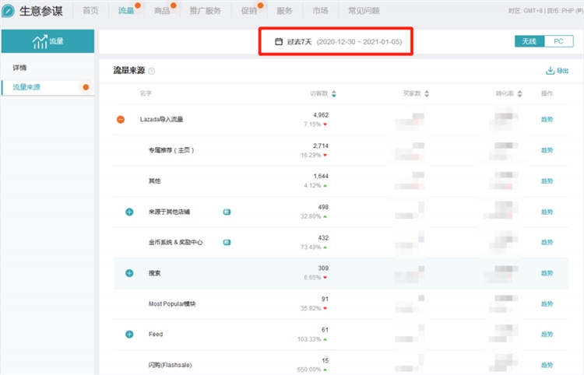Click 趋势 link for 金币系统 & 奖励中心

coord(547,242)
